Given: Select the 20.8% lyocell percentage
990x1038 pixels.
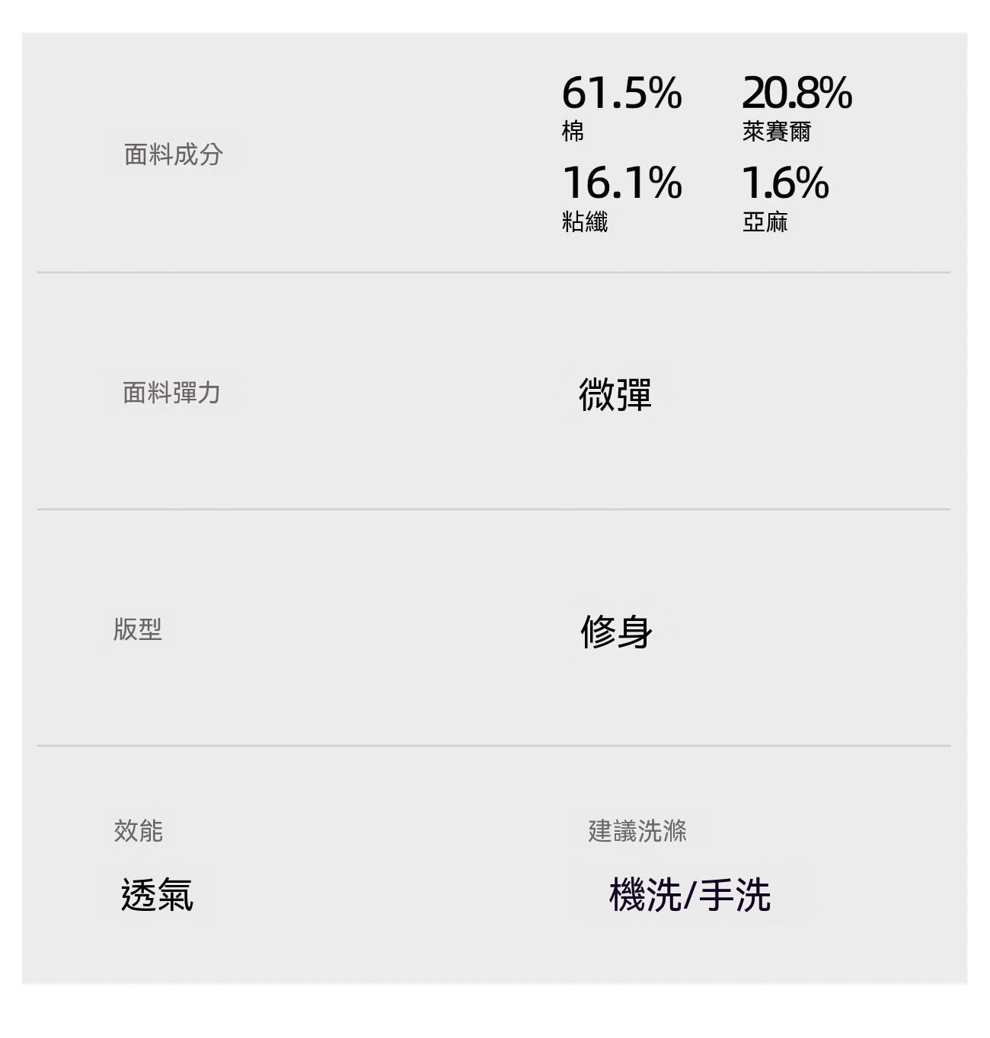Looking at the screenshot, I should [x=797, y=93].
